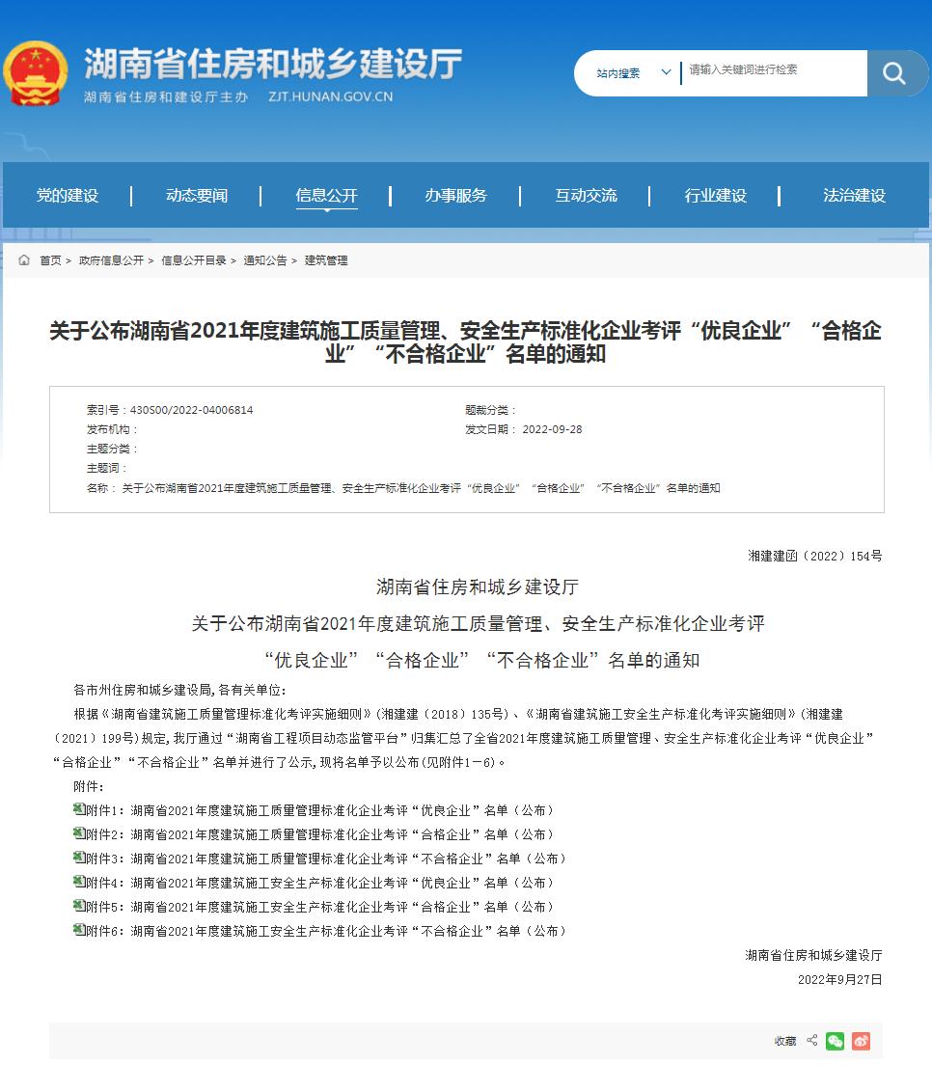932x1091 pixels.
Task: Open Excel icon for 附件1 attachment
Action: (79, 809)
